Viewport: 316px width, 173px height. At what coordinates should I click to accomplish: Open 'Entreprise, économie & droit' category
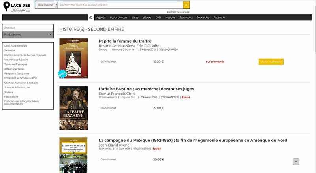(21, 78)
